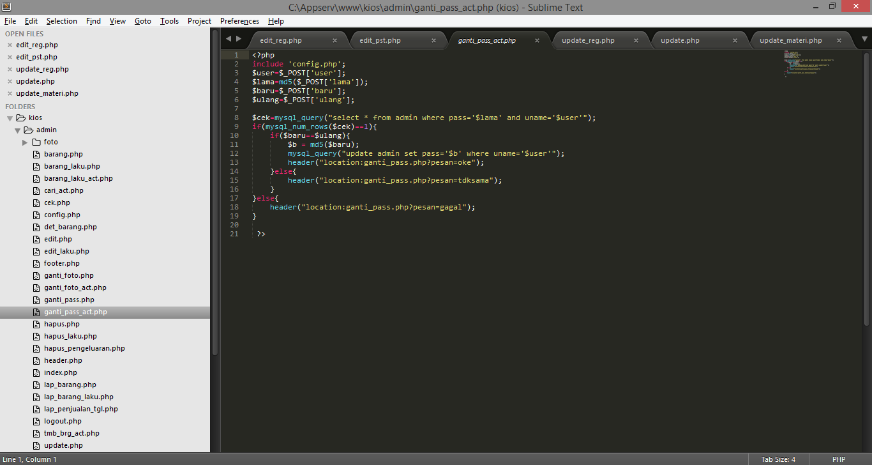The image size is (872, 465).
Task: Click the foto folder icon
Action: click(36, 142)
